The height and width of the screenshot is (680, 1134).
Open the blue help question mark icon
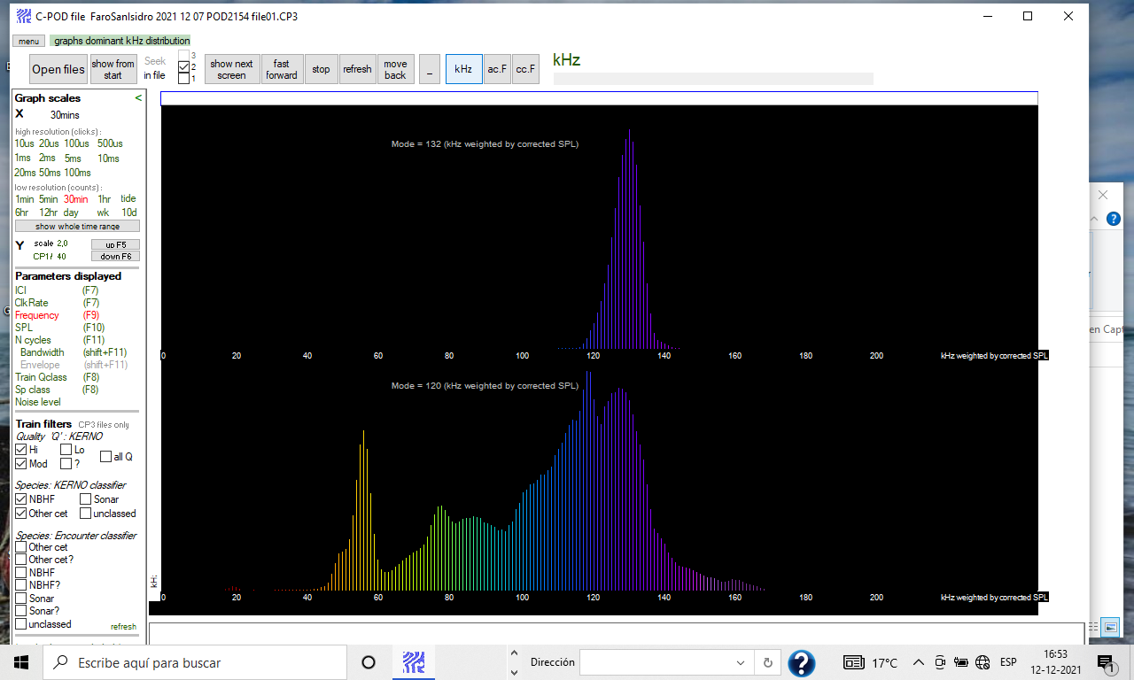coord(801,662)
